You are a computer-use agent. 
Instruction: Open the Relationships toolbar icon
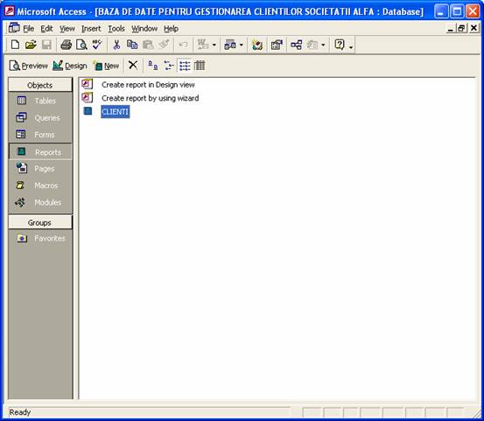coord(296,45)
